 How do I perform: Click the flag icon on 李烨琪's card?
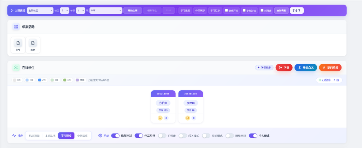coord(187,118)
